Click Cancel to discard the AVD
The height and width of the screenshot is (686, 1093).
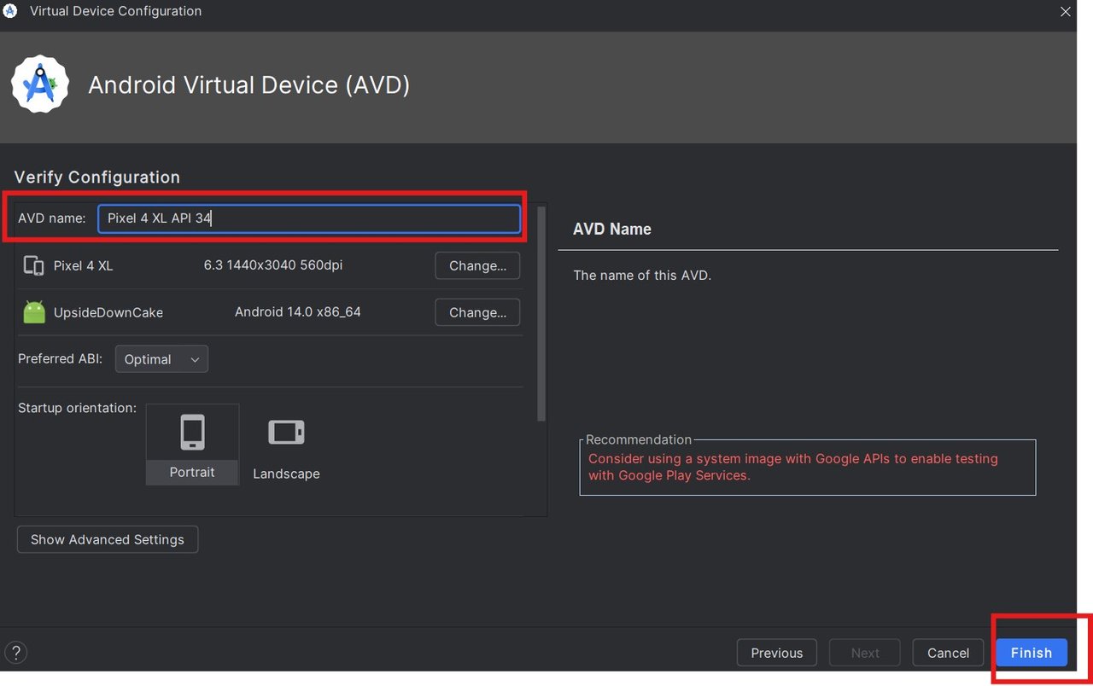click(948, 653)
